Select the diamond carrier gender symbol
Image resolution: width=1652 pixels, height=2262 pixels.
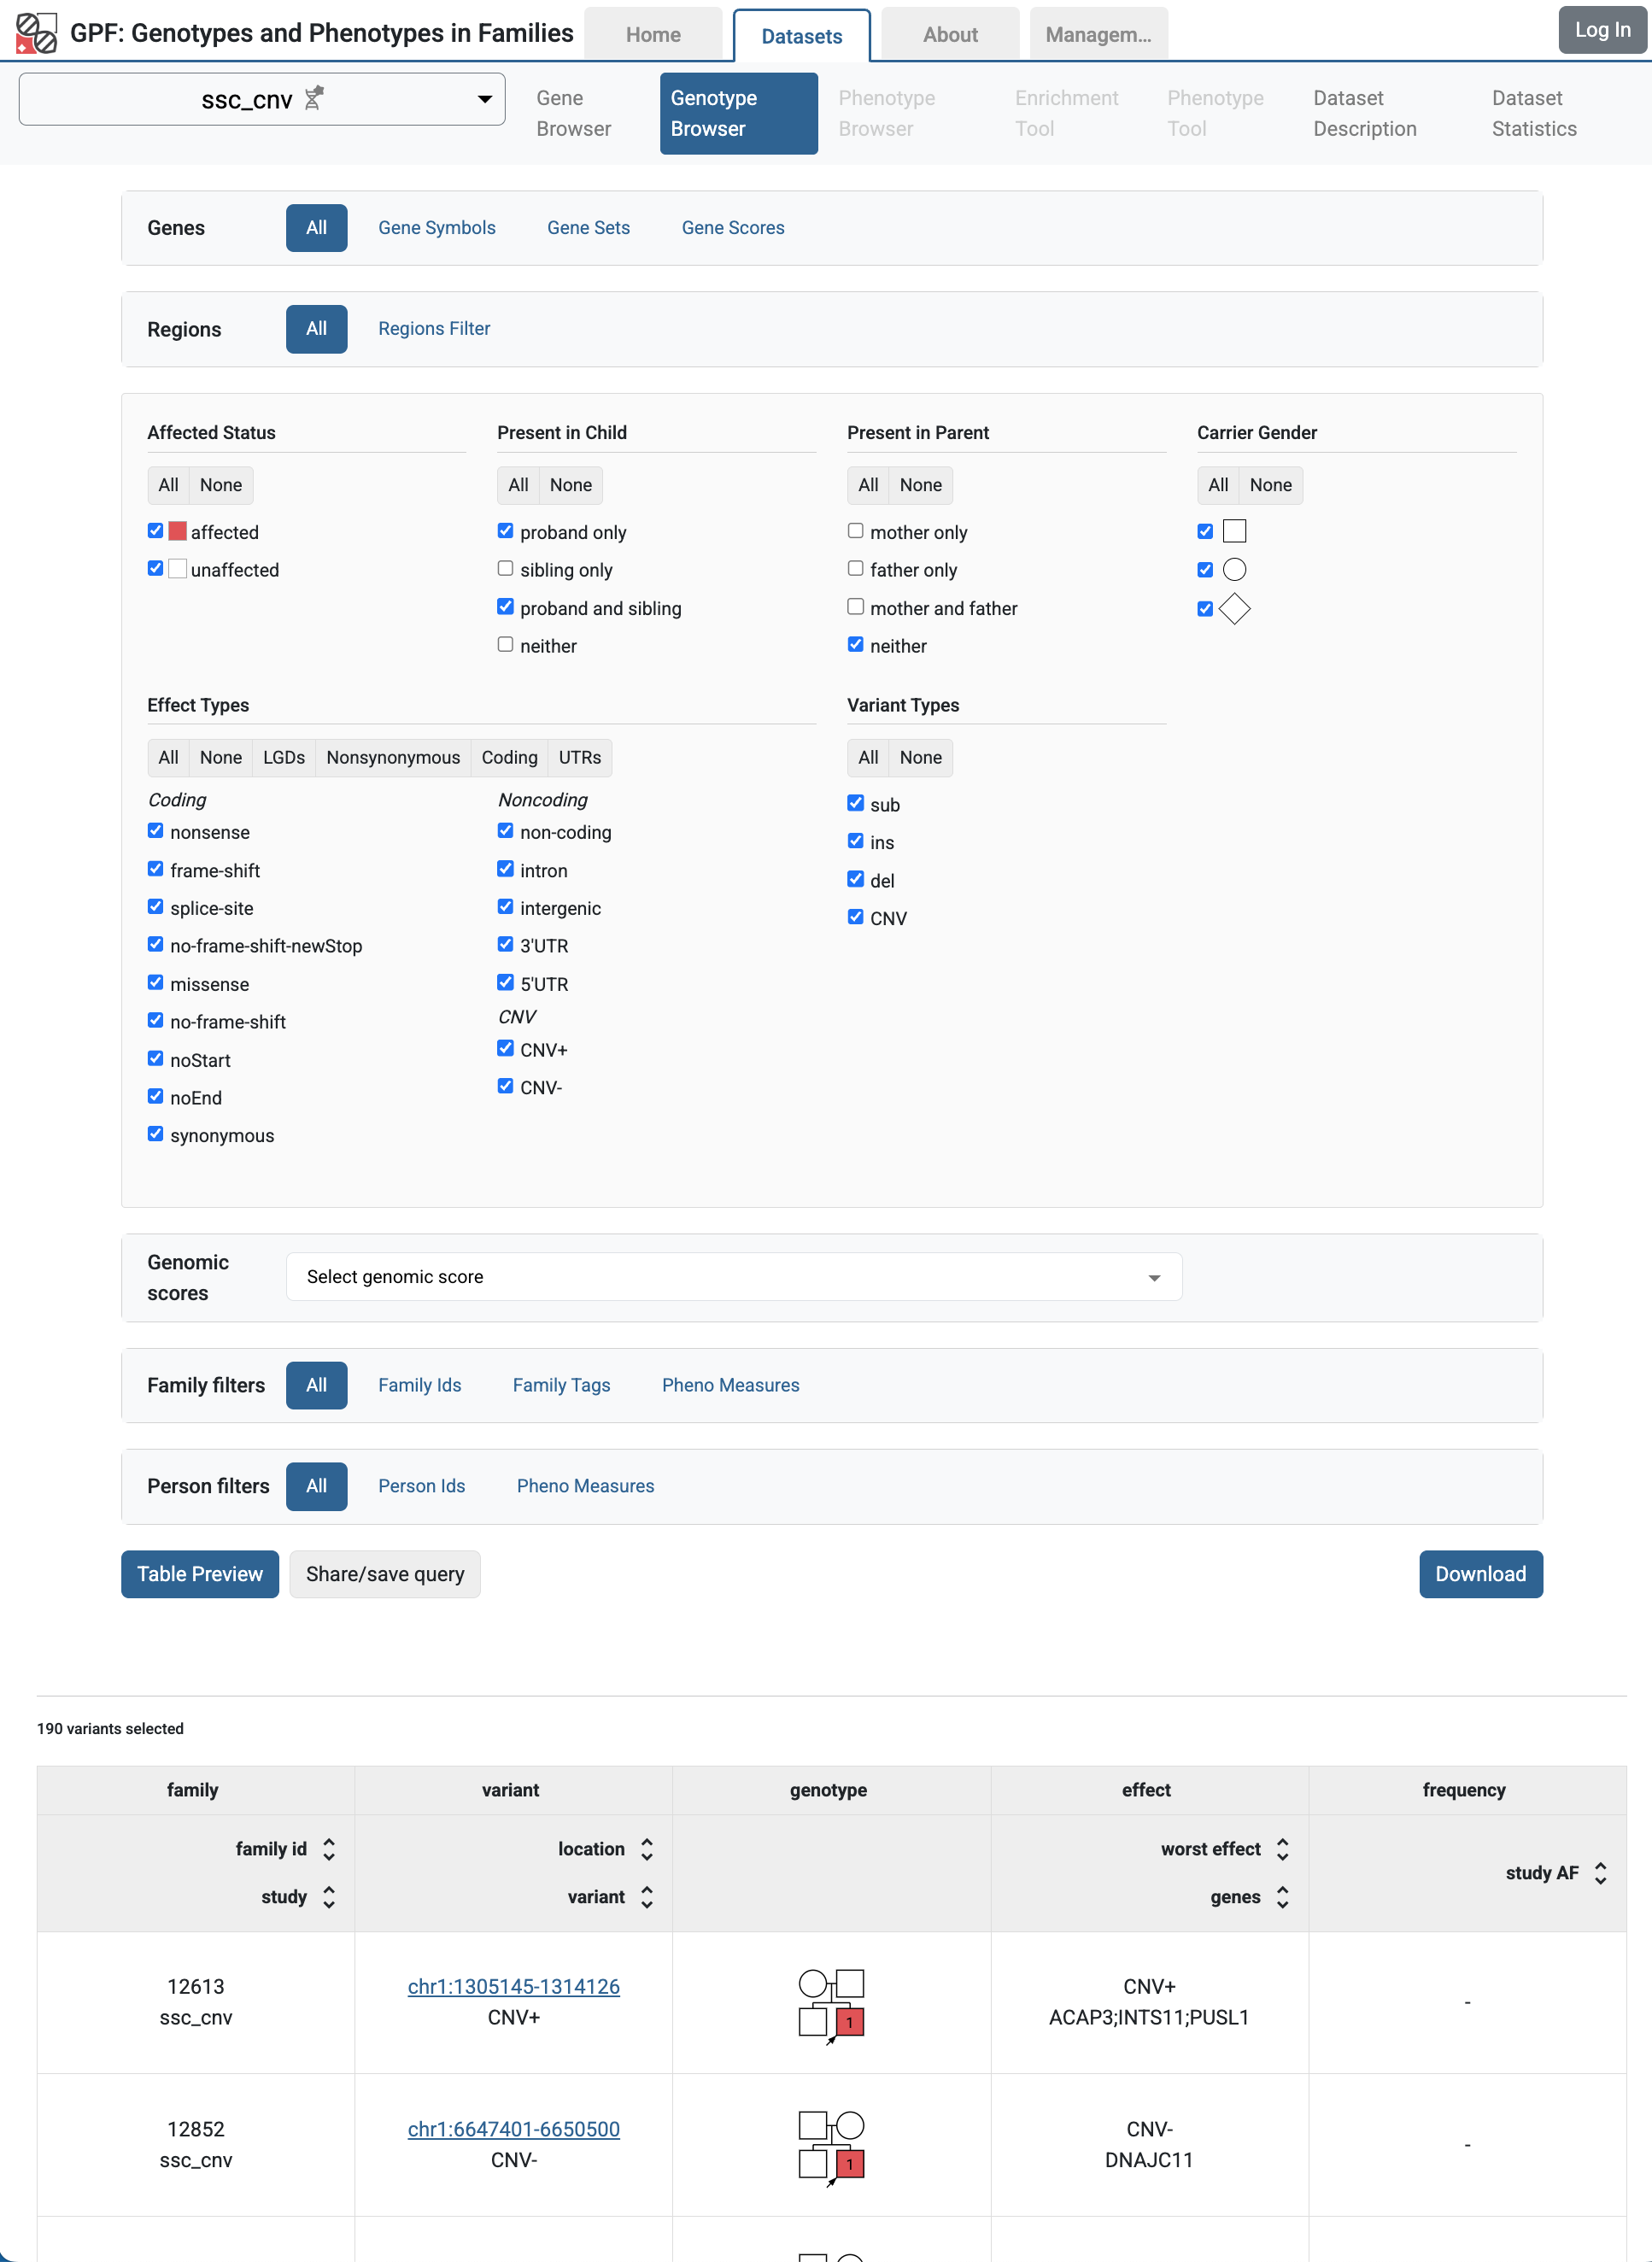coord(1205,608)
